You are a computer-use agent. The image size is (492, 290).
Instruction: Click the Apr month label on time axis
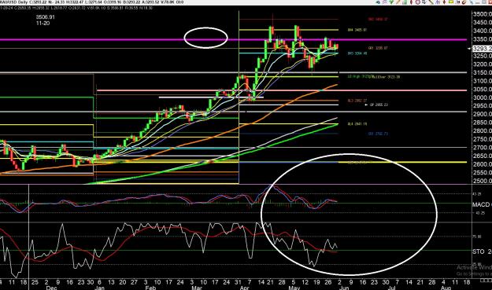(x=244, y=288)
